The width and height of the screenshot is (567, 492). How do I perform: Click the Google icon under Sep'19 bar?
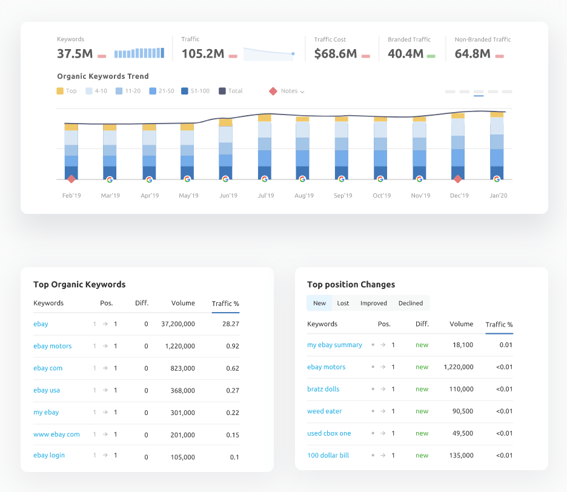[x=342, y=179]
